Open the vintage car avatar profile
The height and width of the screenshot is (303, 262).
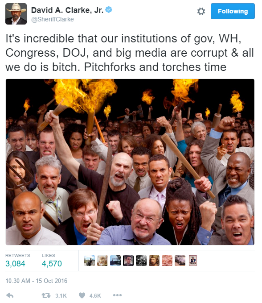point(180,261)
